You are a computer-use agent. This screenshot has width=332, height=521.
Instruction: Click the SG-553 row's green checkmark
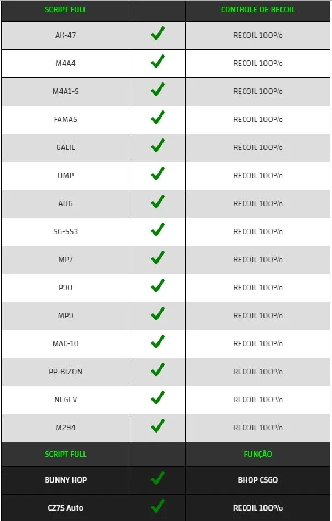157,230
